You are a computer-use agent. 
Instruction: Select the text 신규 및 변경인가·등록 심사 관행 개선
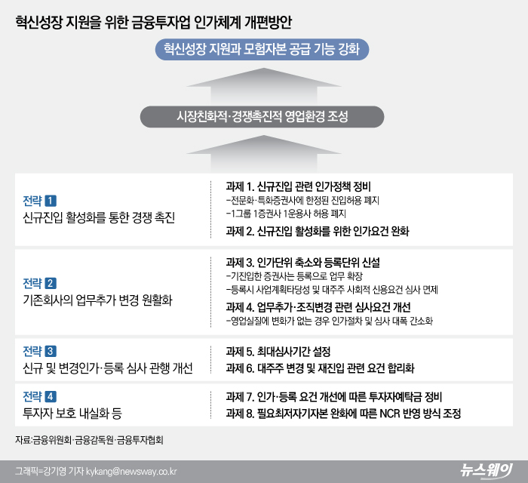pos(107,368)
